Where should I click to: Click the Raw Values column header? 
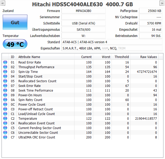click(x=144, y=57)
